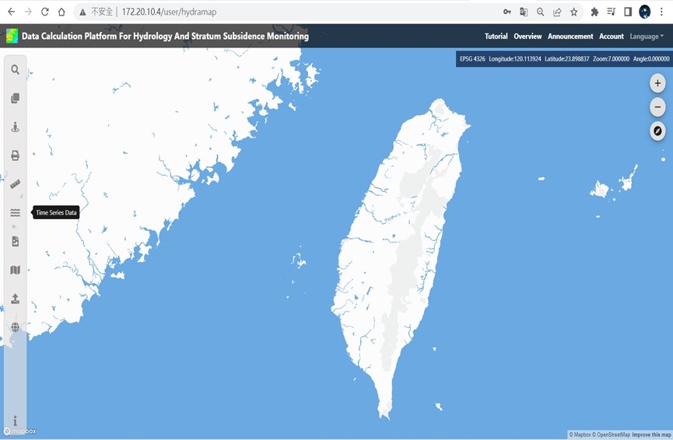Click the Improve this map link
Viewport: 673px width, 440px height.
click(651, 435)
